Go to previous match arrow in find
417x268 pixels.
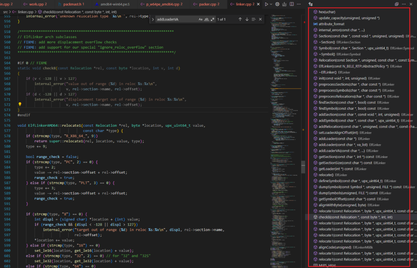point(240,19)
